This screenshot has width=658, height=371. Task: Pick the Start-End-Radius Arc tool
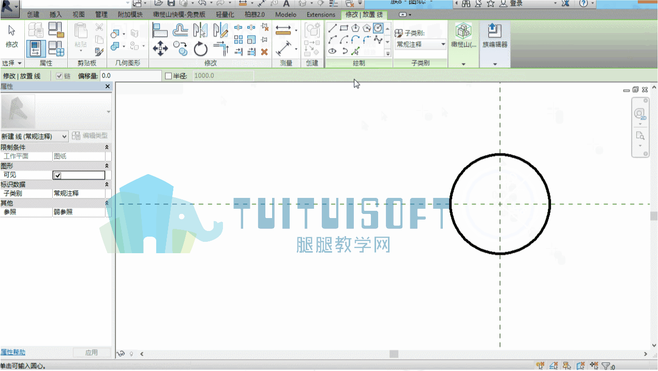(333, 39)
